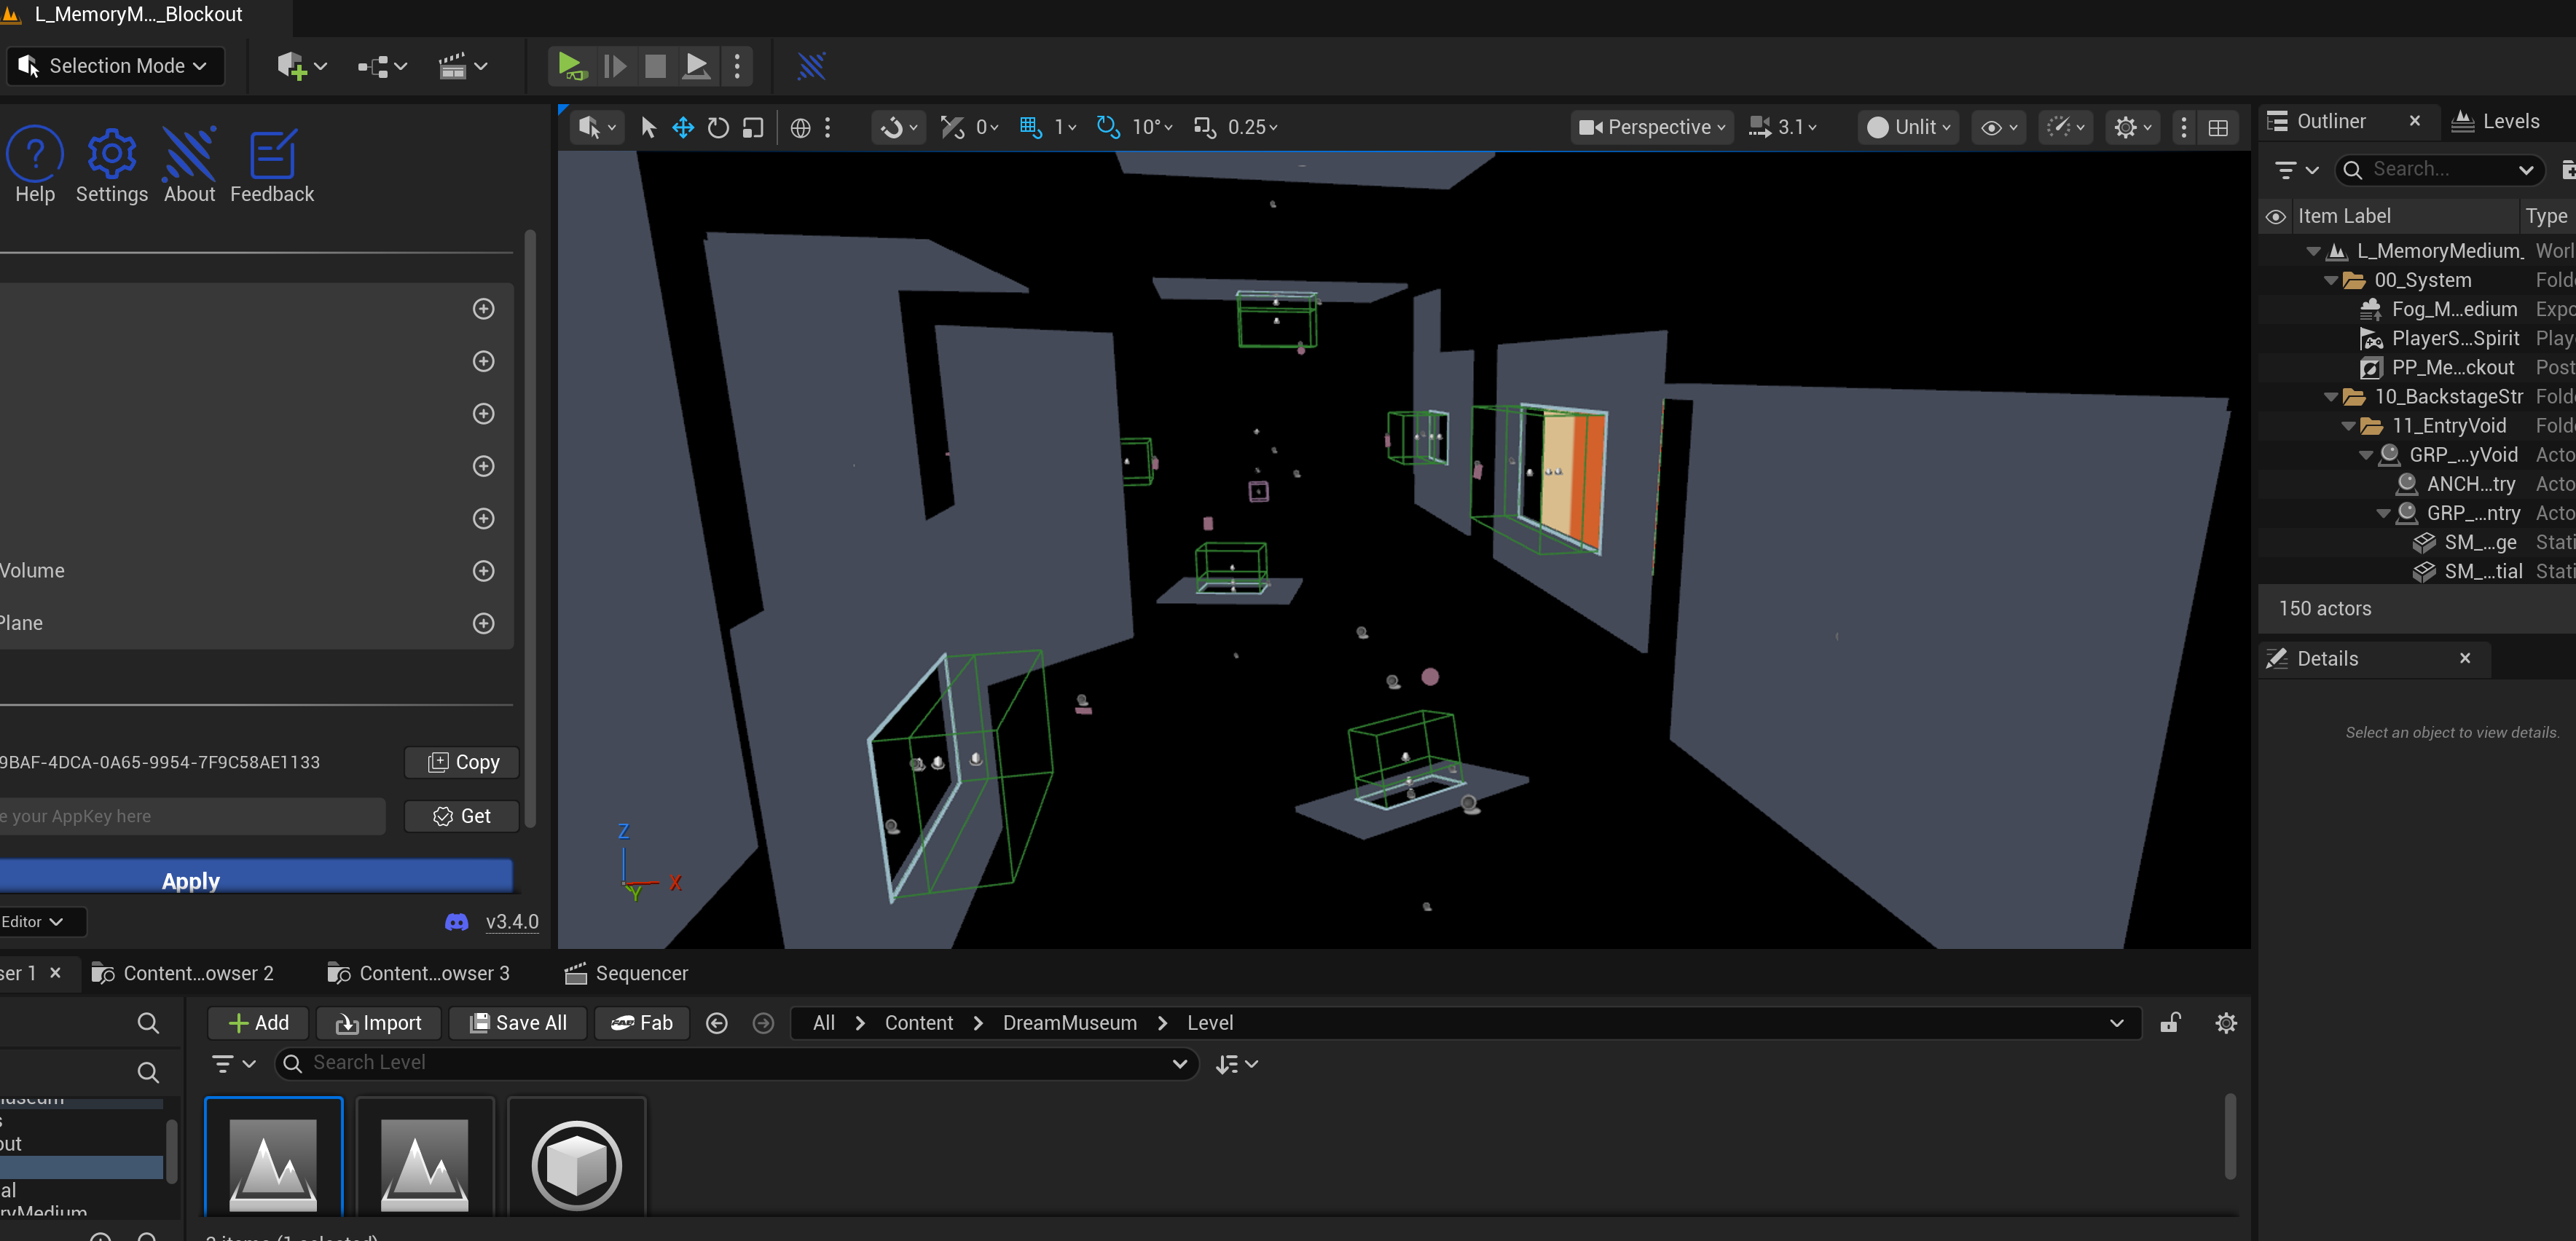Click the green Play button
Image resolution: width=2576 pixels, height=1241 pixels.
click(571, 66)
